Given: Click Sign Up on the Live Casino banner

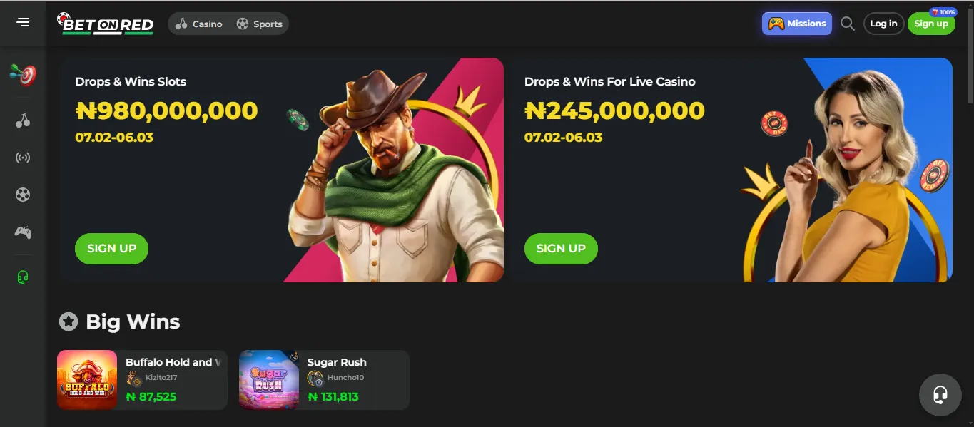Looking at the screenshot, I should 561,248.
